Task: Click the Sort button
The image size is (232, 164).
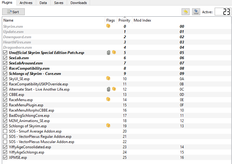Action: pos(13,12)
